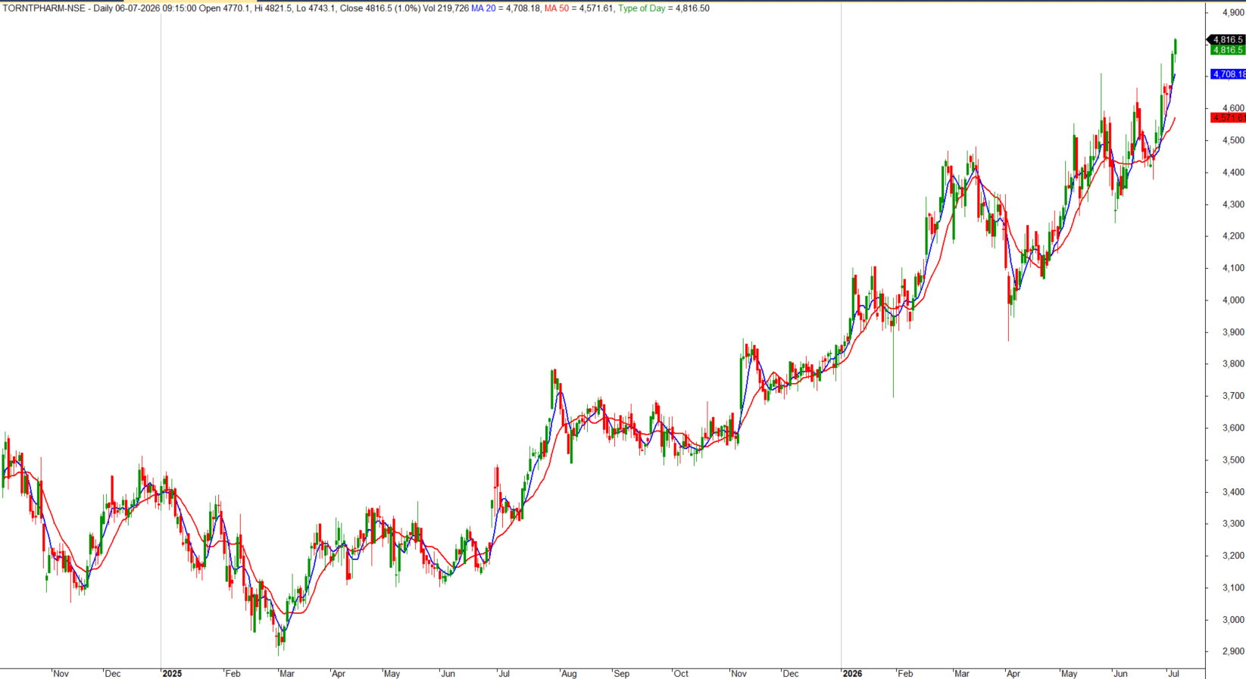Click the Dec label preceding the 2026 marker
The width and height of the screenshot is (1246, 679).
click(x=790, y=674)
